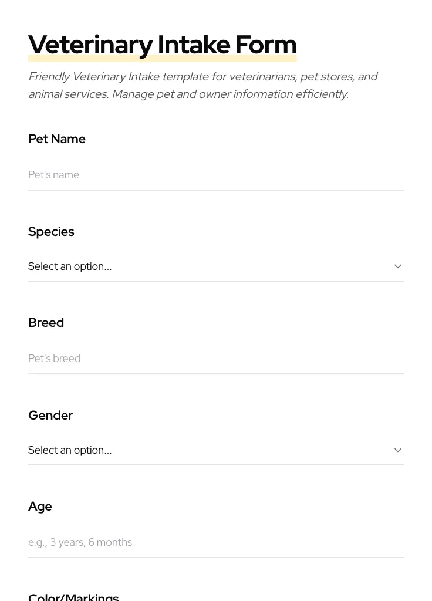This screenshot has width=432, height=601.
Task: Expand the Species selection menu
Action: (x=216, y=266)
